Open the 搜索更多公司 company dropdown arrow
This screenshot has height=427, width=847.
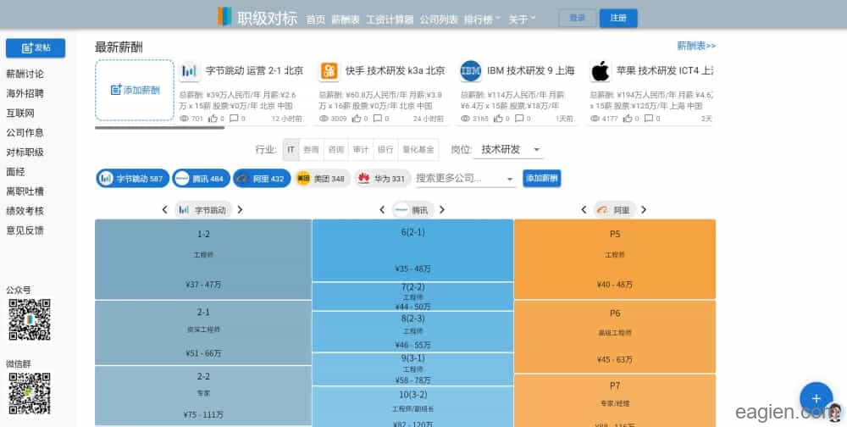click(510, 179)
